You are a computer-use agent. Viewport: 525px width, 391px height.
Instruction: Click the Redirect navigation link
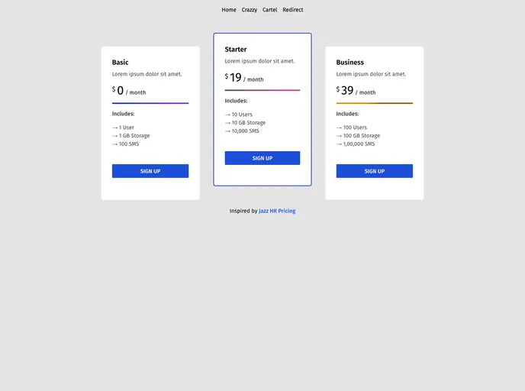coord(293,10)
